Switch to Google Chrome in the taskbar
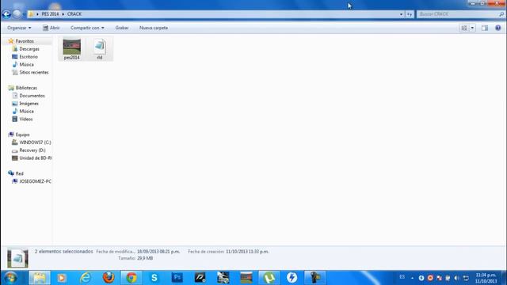This screenshot has width=507, height=285. point(132,278)
